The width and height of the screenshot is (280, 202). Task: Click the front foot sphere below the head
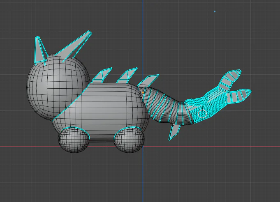point(74,140)
